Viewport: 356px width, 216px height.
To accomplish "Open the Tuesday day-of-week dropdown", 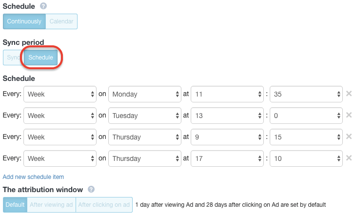I will [x=145, y=116].
